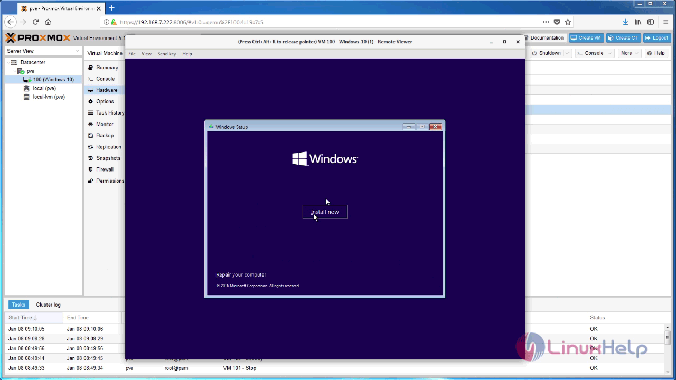
Task: Select Datacenter in tree
Action: coord(33,62)
